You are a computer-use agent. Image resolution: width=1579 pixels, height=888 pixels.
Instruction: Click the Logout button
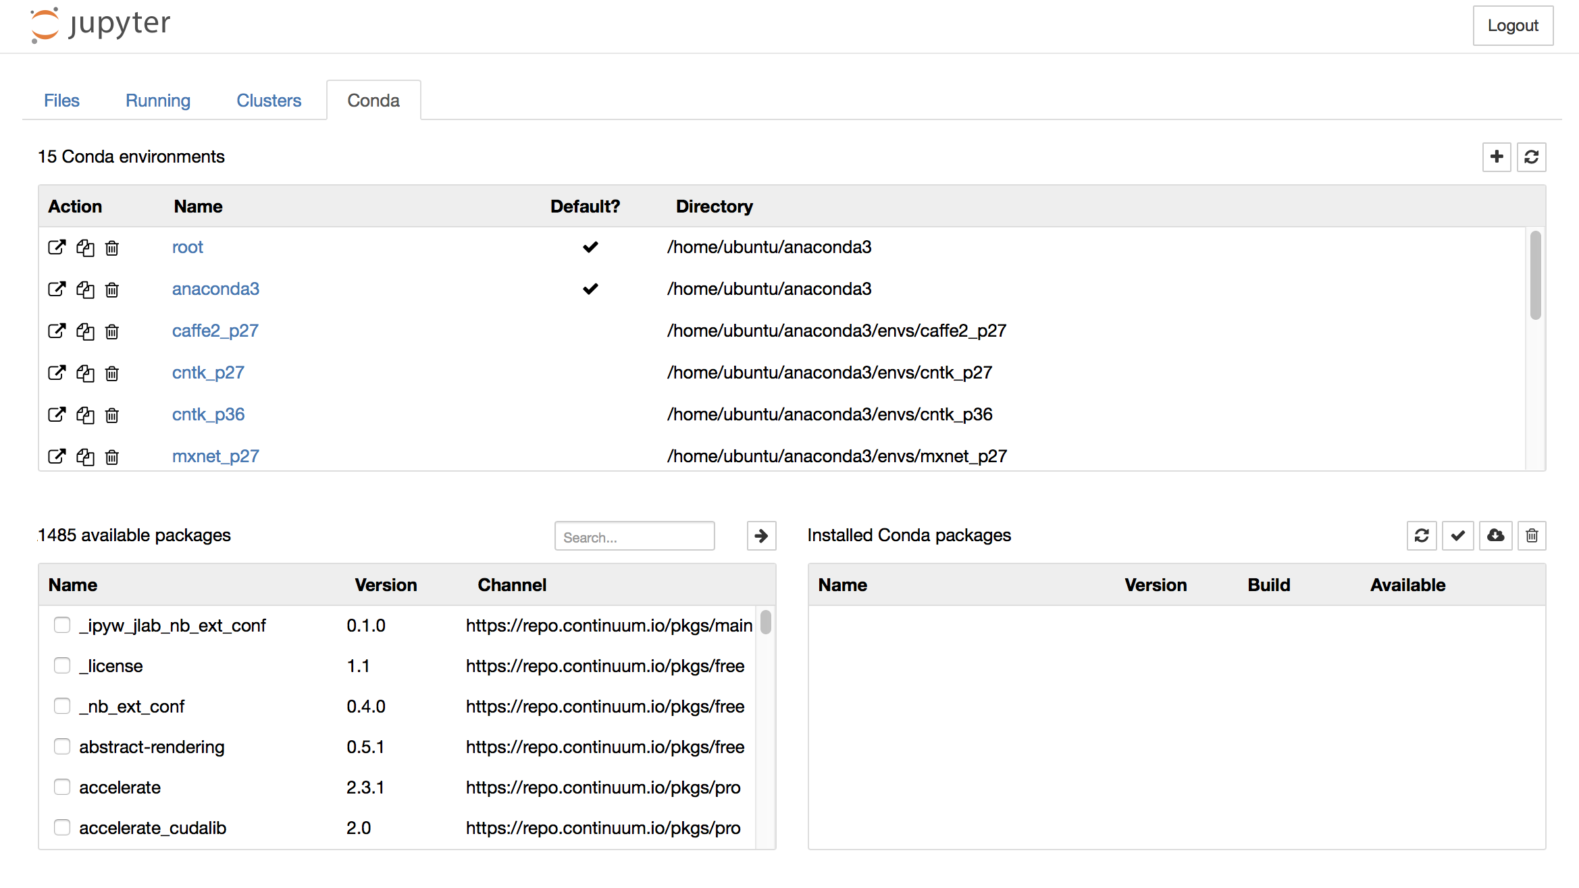[1513, 26]
